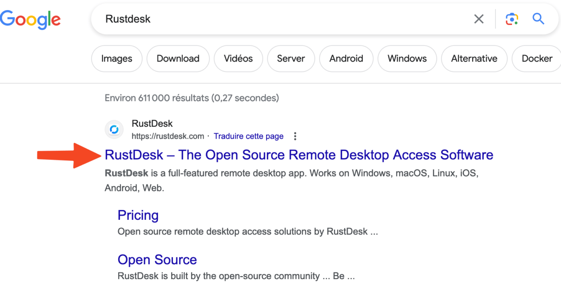
Task: Click the Pricing snippet about access solutions
Action: coord(248,232)
